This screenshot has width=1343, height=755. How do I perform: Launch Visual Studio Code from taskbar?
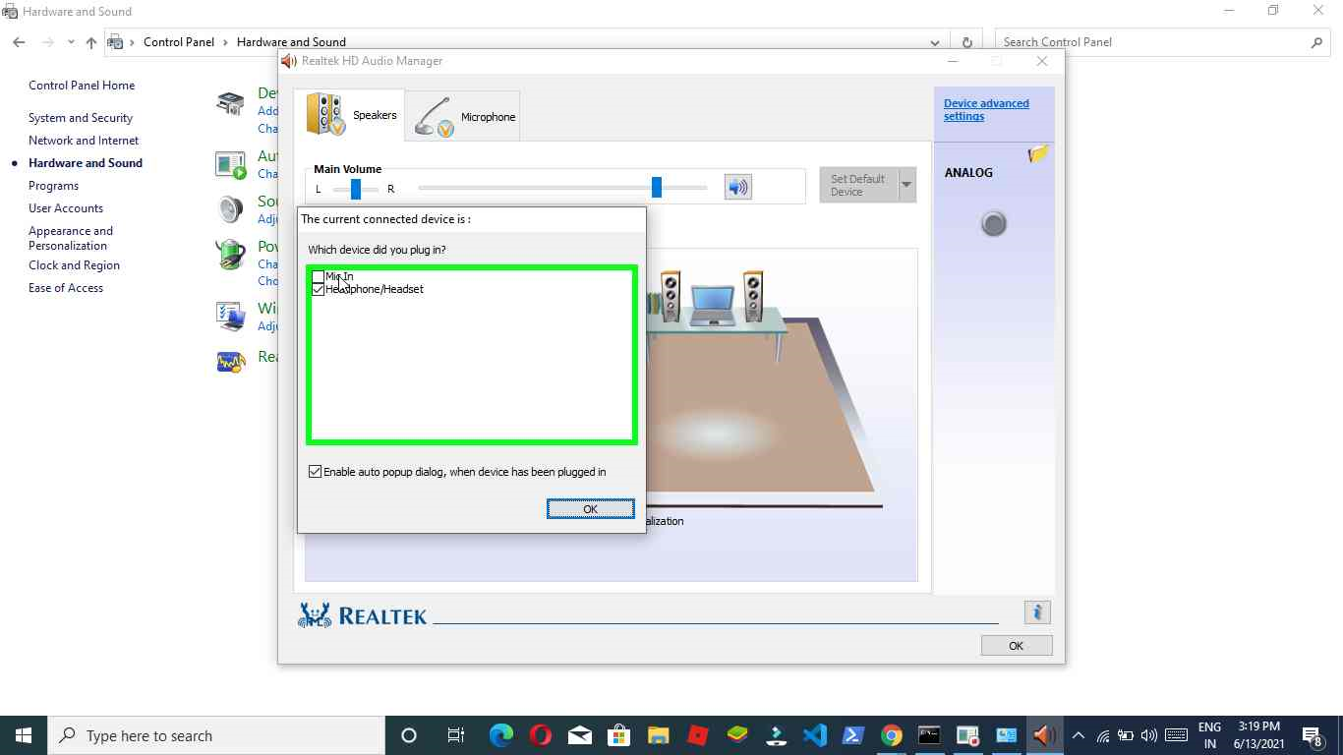[814, 735]
